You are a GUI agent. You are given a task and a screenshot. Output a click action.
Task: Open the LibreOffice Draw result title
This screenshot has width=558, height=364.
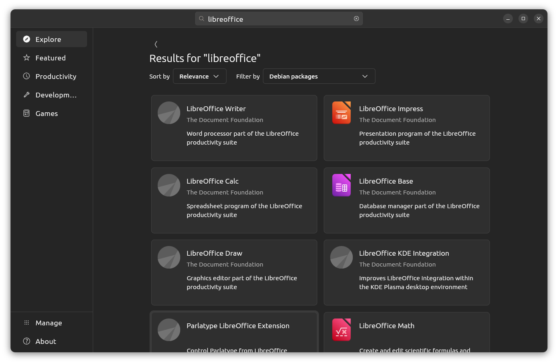coord(214,253)
